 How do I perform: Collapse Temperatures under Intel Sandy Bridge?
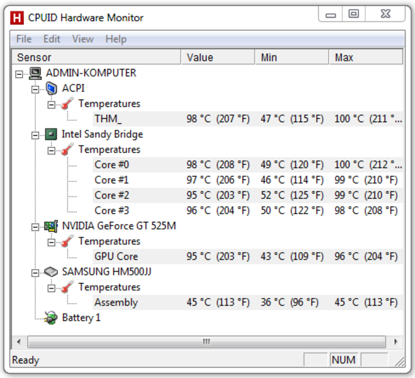click(x=51, y=151)
